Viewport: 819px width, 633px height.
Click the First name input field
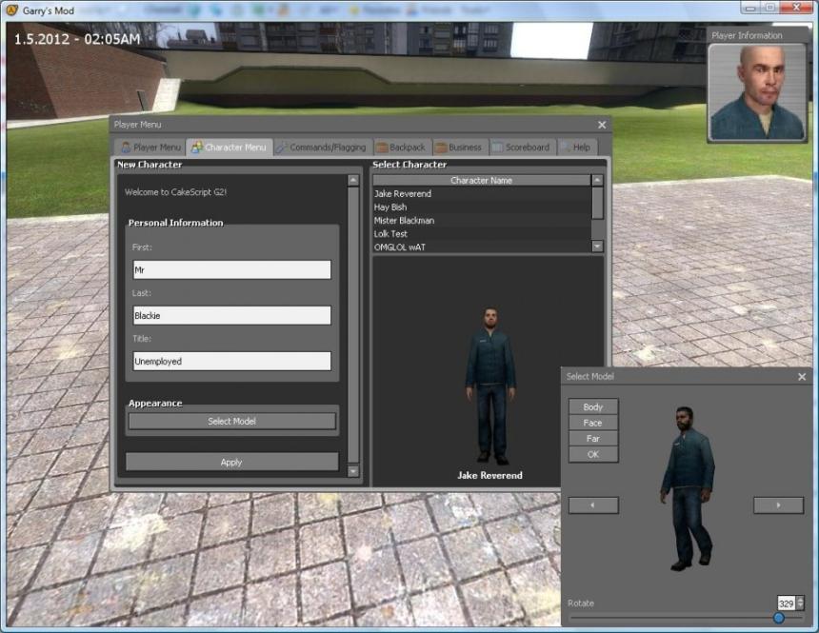232,270
